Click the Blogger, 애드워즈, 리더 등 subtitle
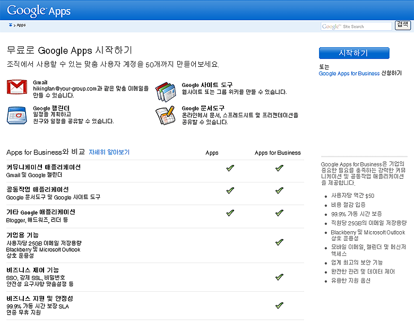 coord(37,220)
